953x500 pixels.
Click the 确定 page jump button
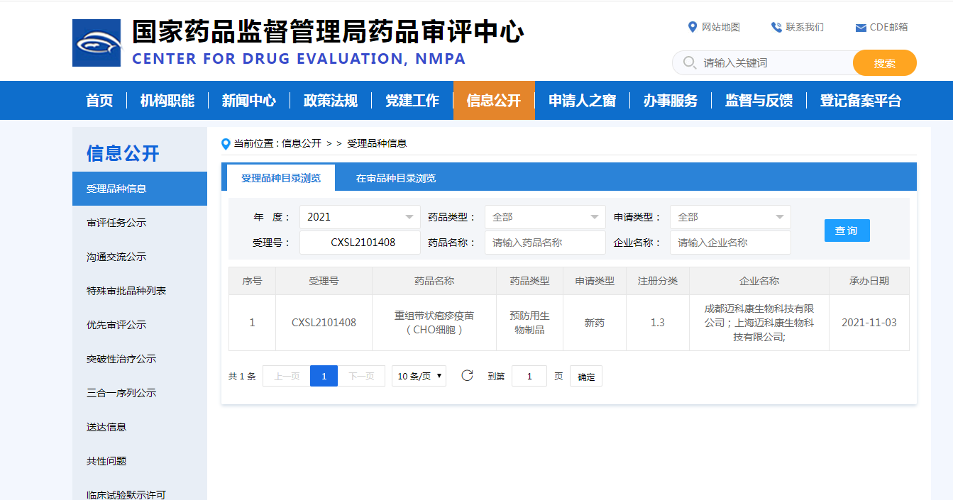pos(586,377)
